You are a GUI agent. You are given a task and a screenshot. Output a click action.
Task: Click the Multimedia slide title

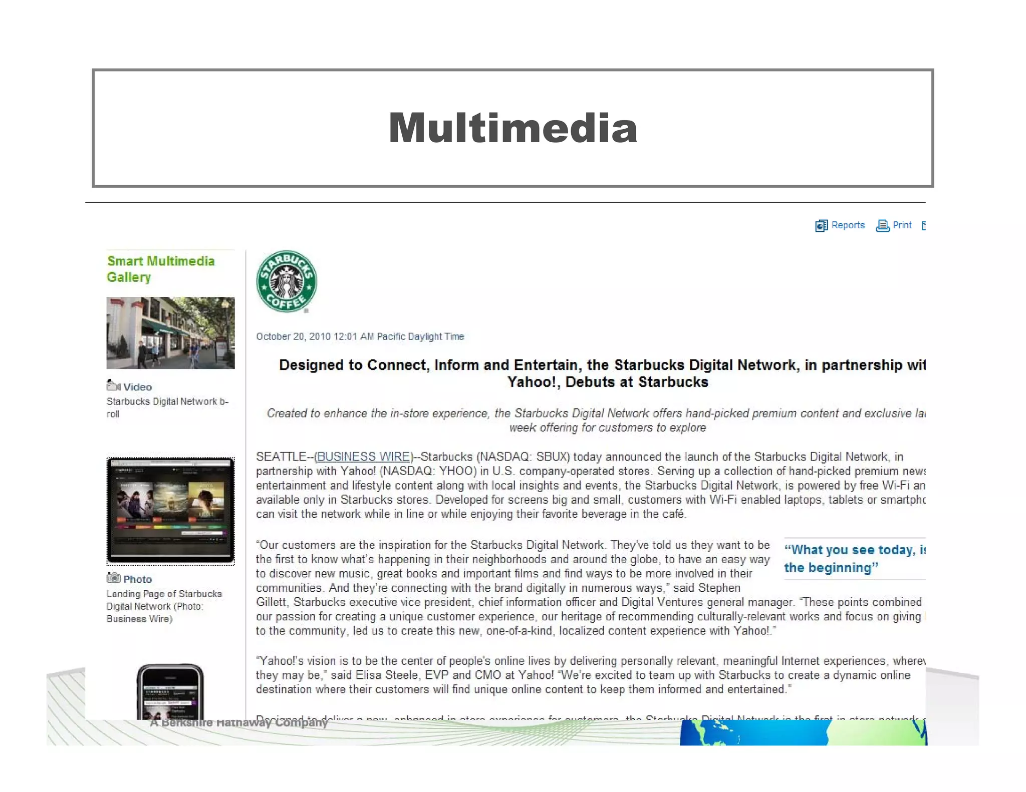pos(512,128)
